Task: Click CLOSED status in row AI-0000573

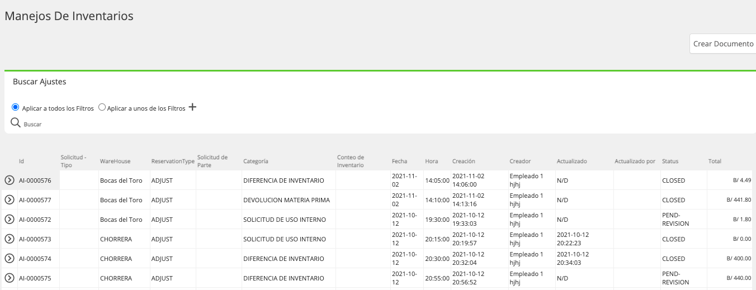Action: (x=673, y=239)
